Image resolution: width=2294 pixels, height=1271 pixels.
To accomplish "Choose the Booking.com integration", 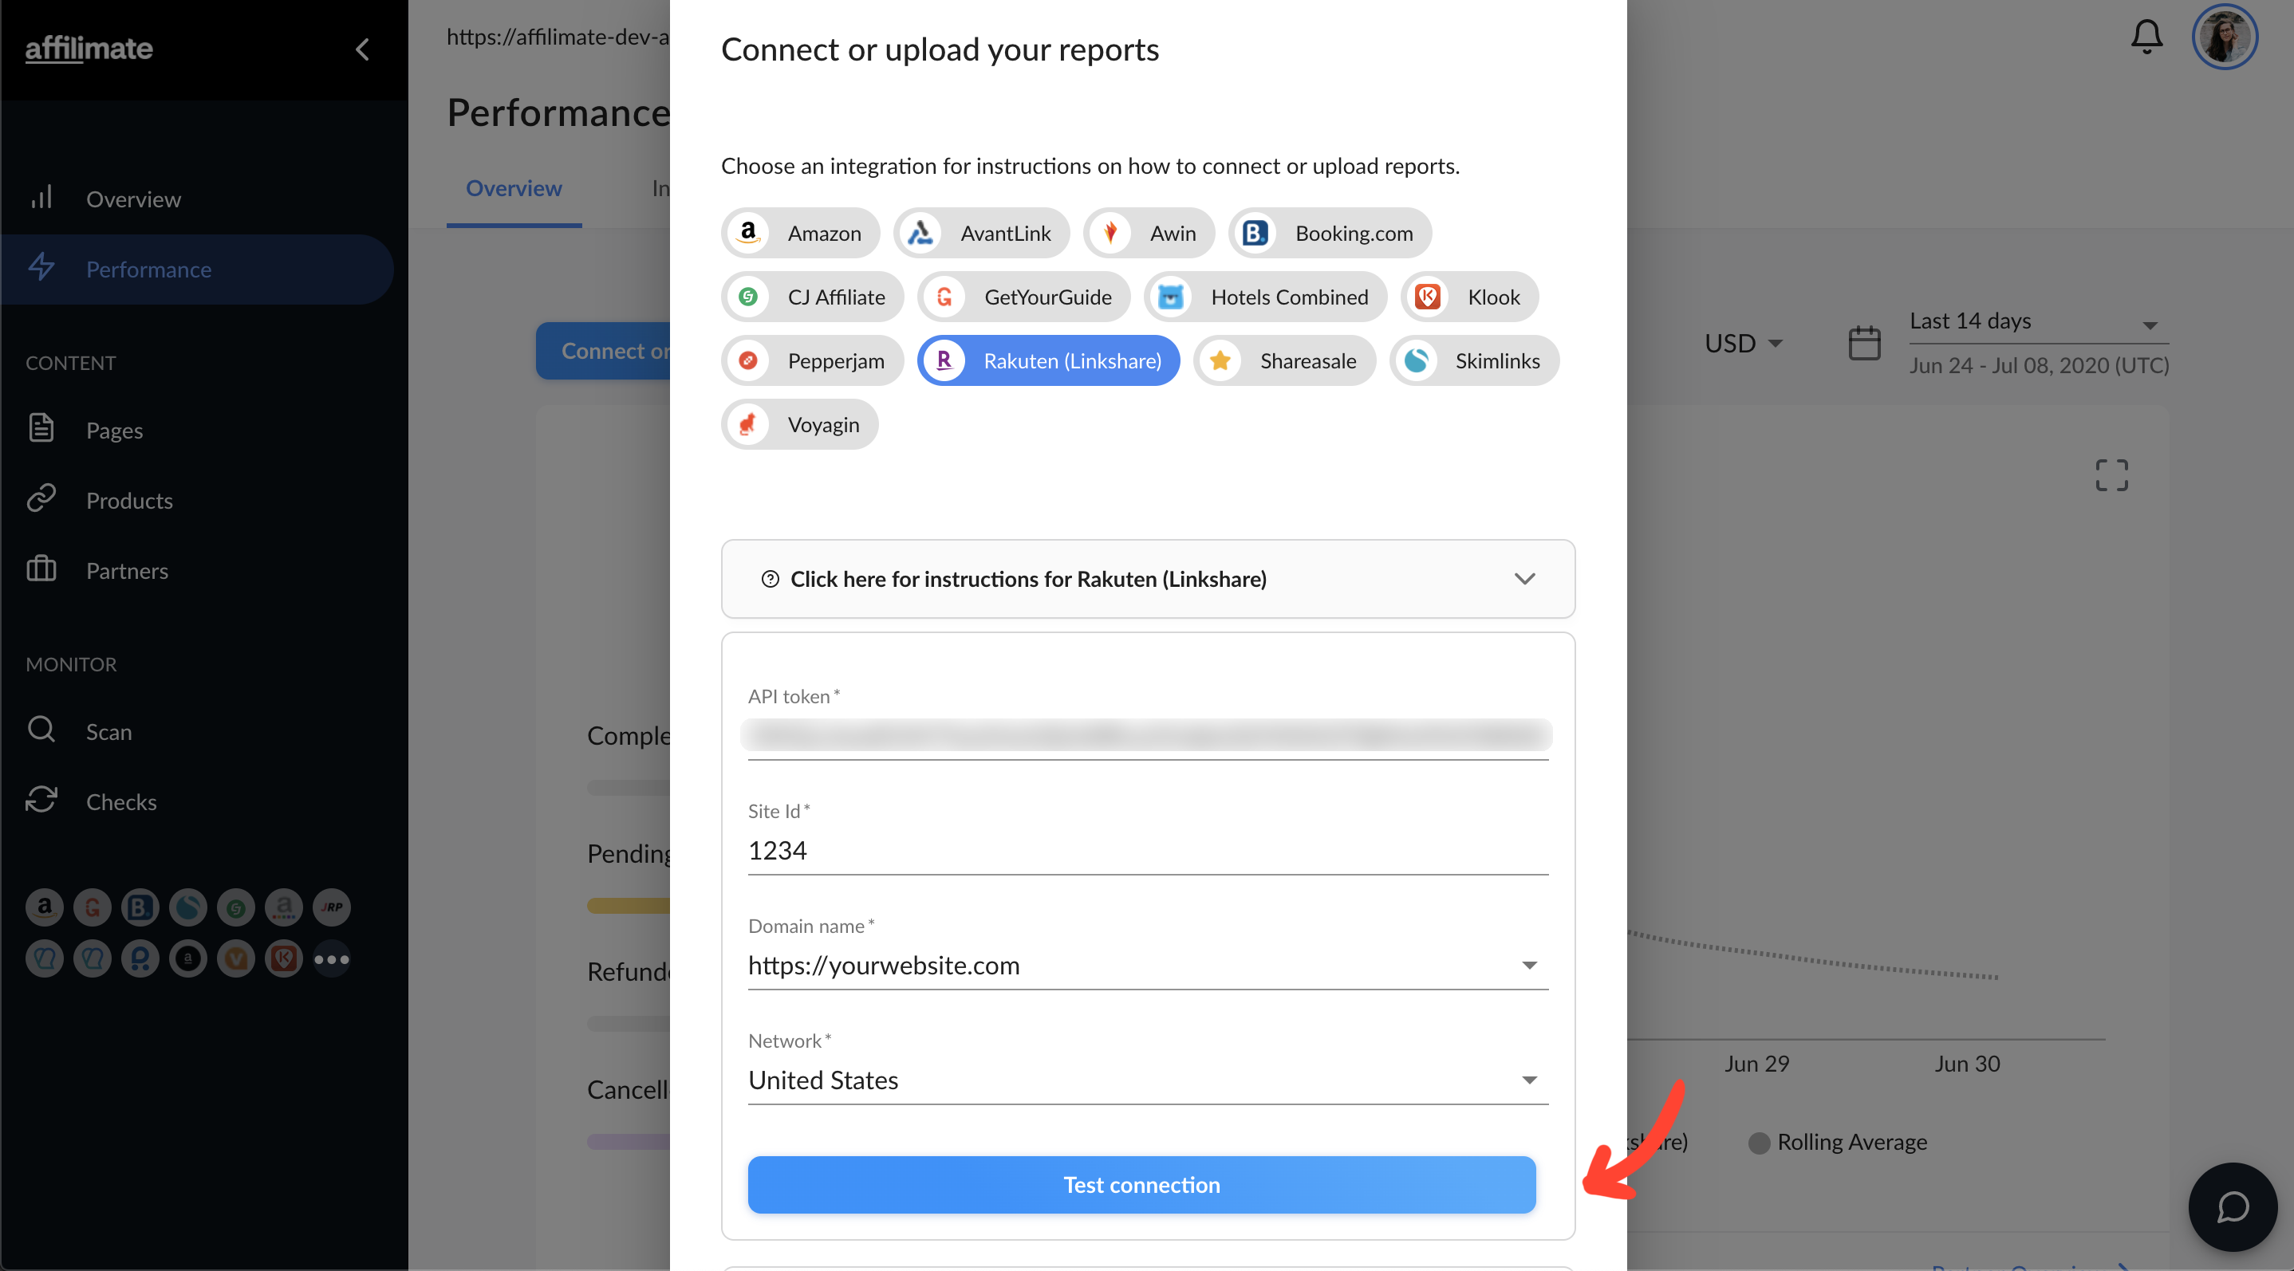I will (1330, 233).
